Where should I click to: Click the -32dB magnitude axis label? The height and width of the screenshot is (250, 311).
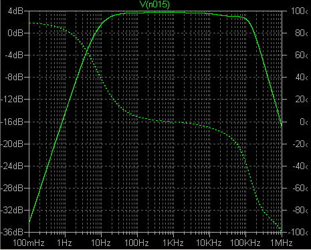coord(12,210)
